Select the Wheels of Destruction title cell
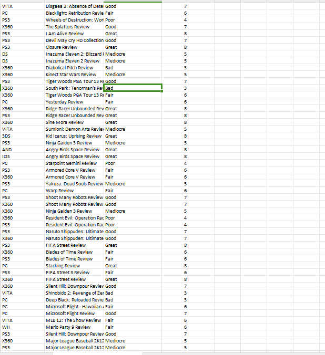Viewport: 325px width, 355px height. [x=74, y=20]
